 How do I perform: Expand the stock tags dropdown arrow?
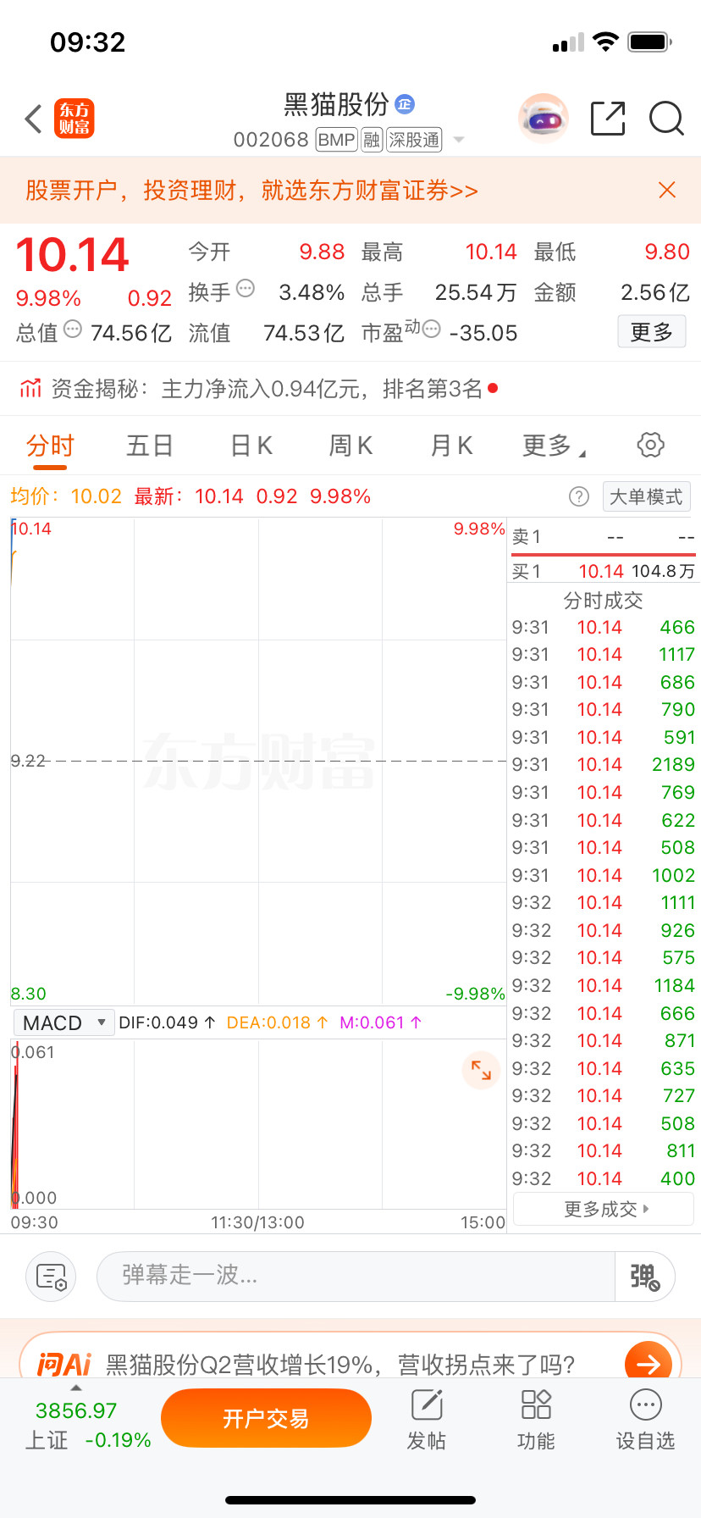coord(459,140)
